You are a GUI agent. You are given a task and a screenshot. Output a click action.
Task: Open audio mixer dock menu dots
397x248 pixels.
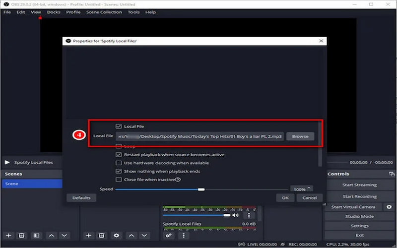click(184, 236)
